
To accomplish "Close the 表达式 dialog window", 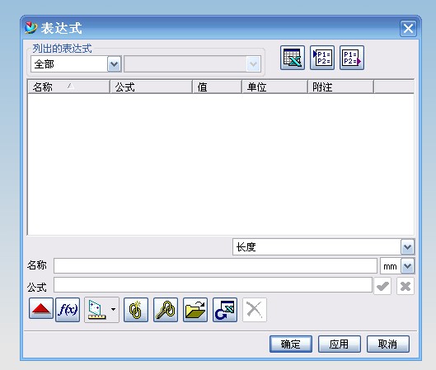I will coord(408,28).
